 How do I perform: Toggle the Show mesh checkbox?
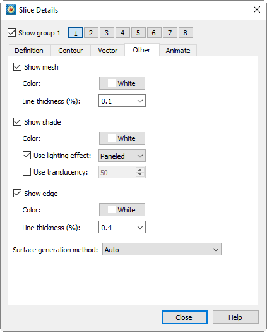click(17, 67)
